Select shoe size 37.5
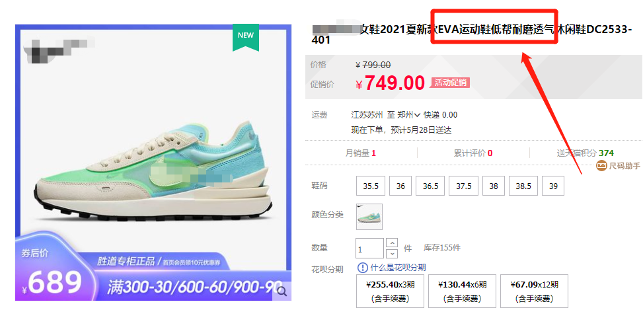The image size is (643, 310). coord(463,186)
